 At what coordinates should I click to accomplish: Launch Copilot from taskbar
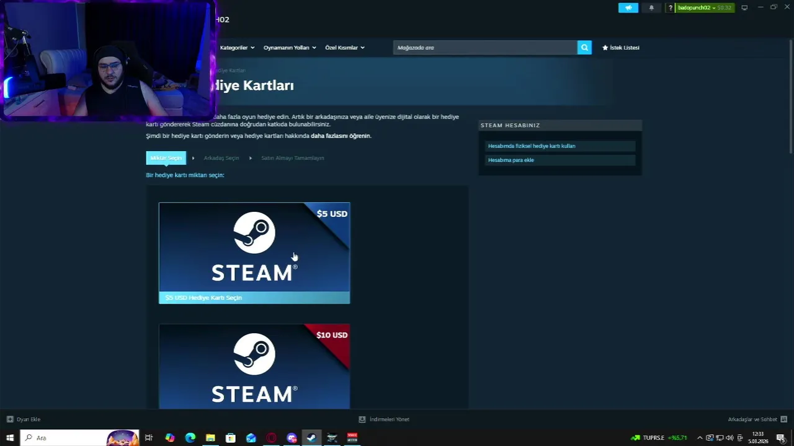tap(169, 438)
